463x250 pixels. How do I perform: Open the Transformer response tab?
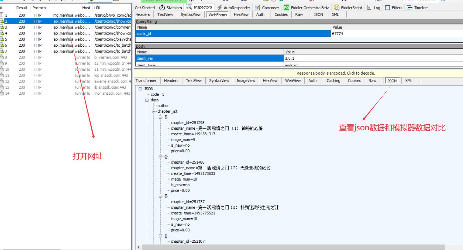click(146, 81)
